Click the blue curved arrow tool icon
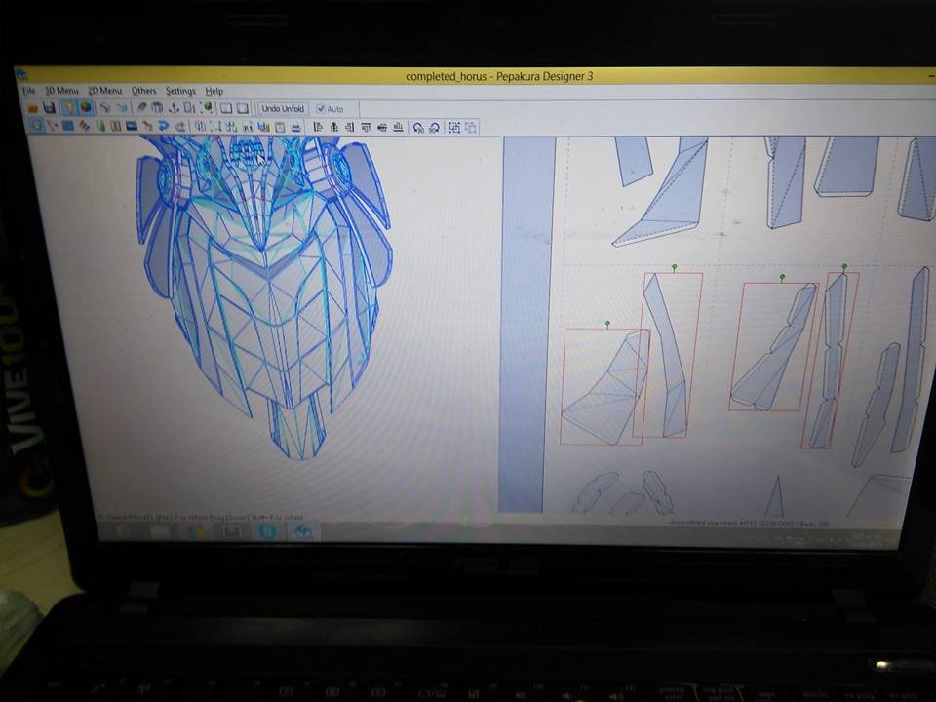 pos(164,126)
